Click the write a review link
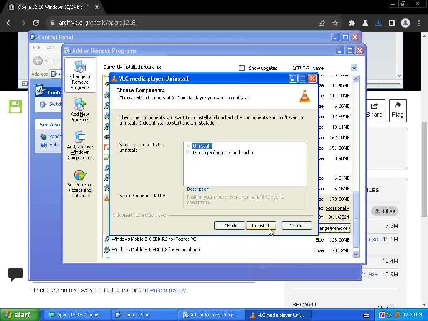This screenshot has width=428, height=321. pyautogui.click(x=168, y=290)
